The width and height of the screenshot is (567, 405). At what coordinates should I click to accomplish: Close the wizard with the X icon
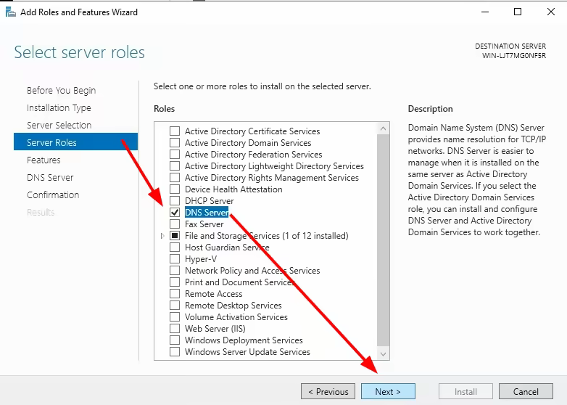pyautogui.click(x=551, y=12)
